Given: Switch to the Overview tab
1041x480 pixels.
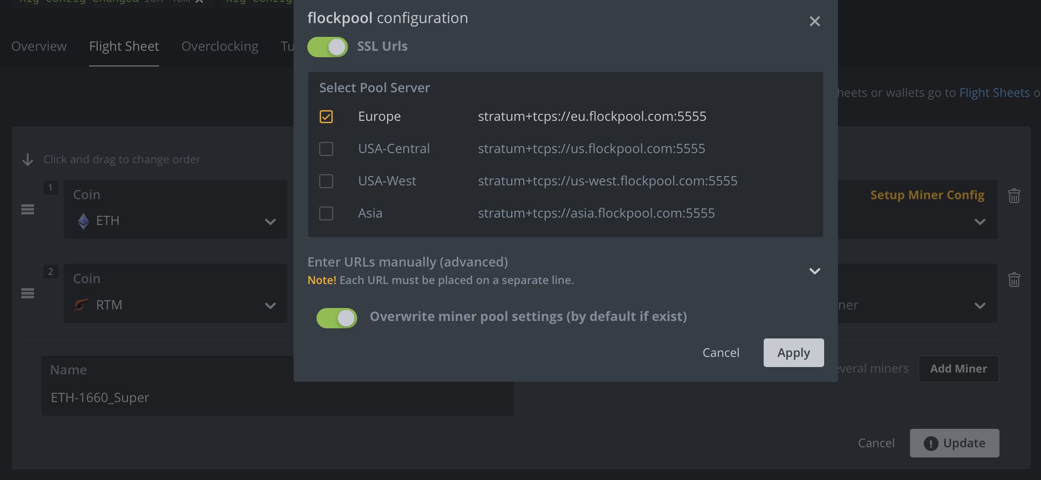Looking at the screenshot, I should pyautogui.click(x=39, y=46).
